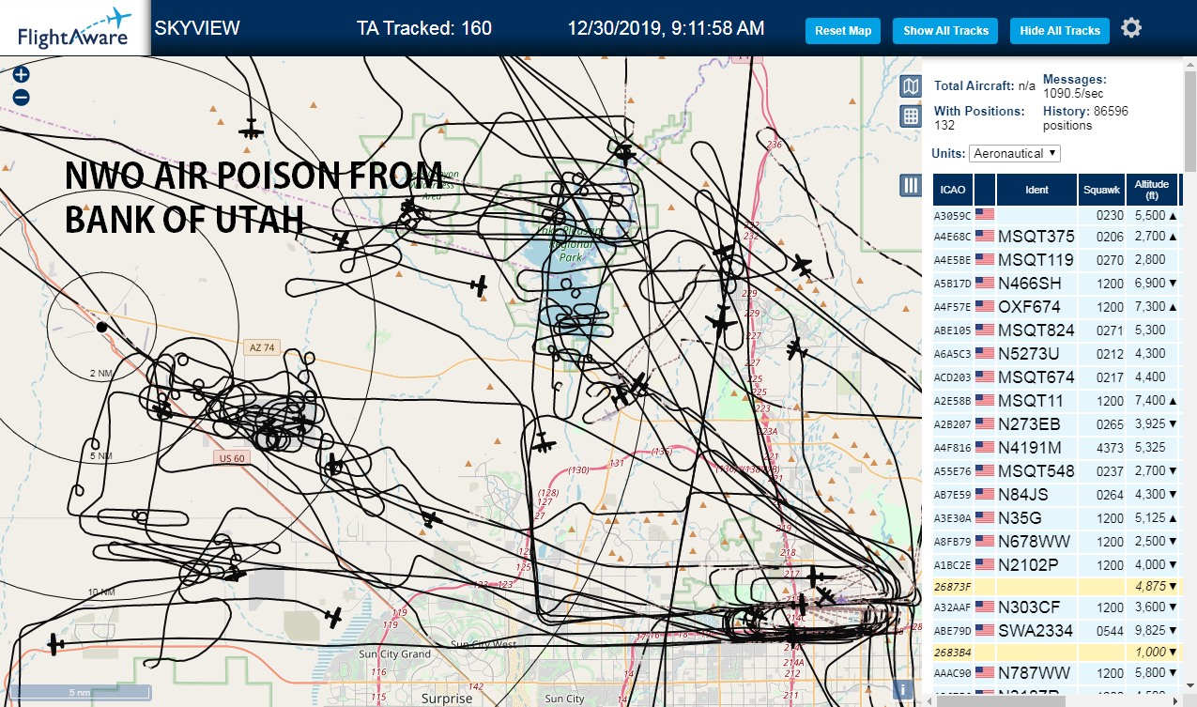Click the AZ 74 highway label on the map
Screen dimensions: 1197x707
(x=262, y=347)
